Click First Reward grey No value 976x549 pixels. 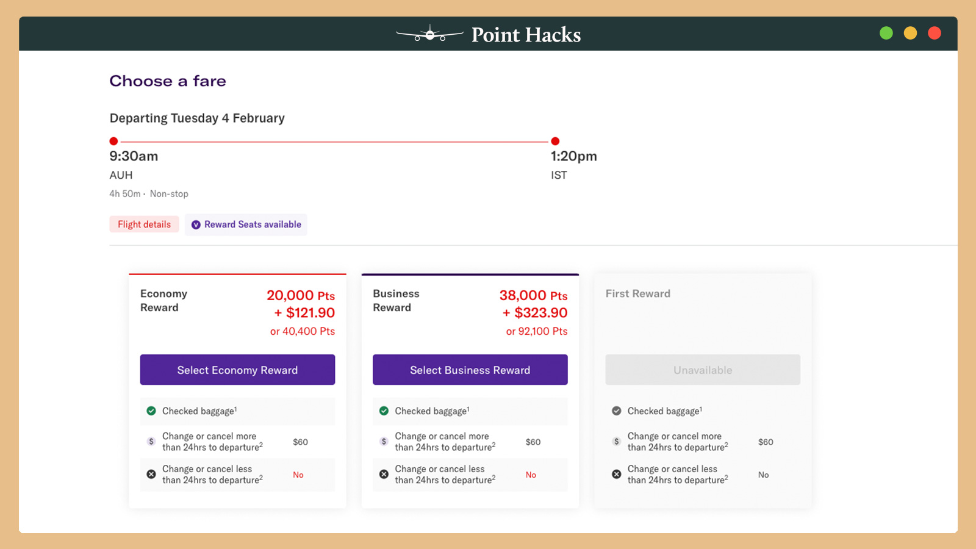[764, 475]
